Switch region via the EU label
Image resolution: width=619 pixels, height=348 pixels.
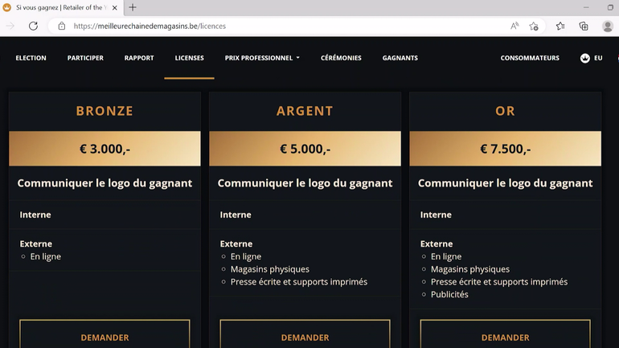[598, 58]
